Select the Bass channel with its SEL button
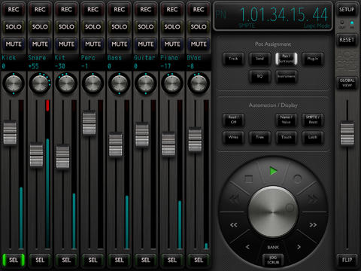Viewport: 361px width, 271px height. click(x=120, y=260)
